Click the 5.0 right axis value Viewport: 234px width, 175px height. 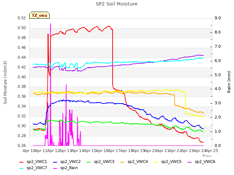point(218,75)
